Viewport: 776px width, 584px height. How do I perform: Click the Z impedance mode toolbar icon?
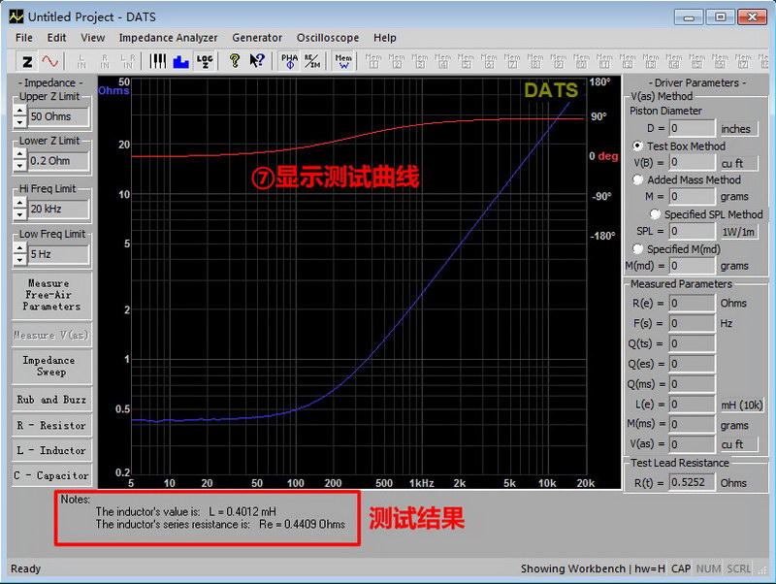click(x=27, y=61)
